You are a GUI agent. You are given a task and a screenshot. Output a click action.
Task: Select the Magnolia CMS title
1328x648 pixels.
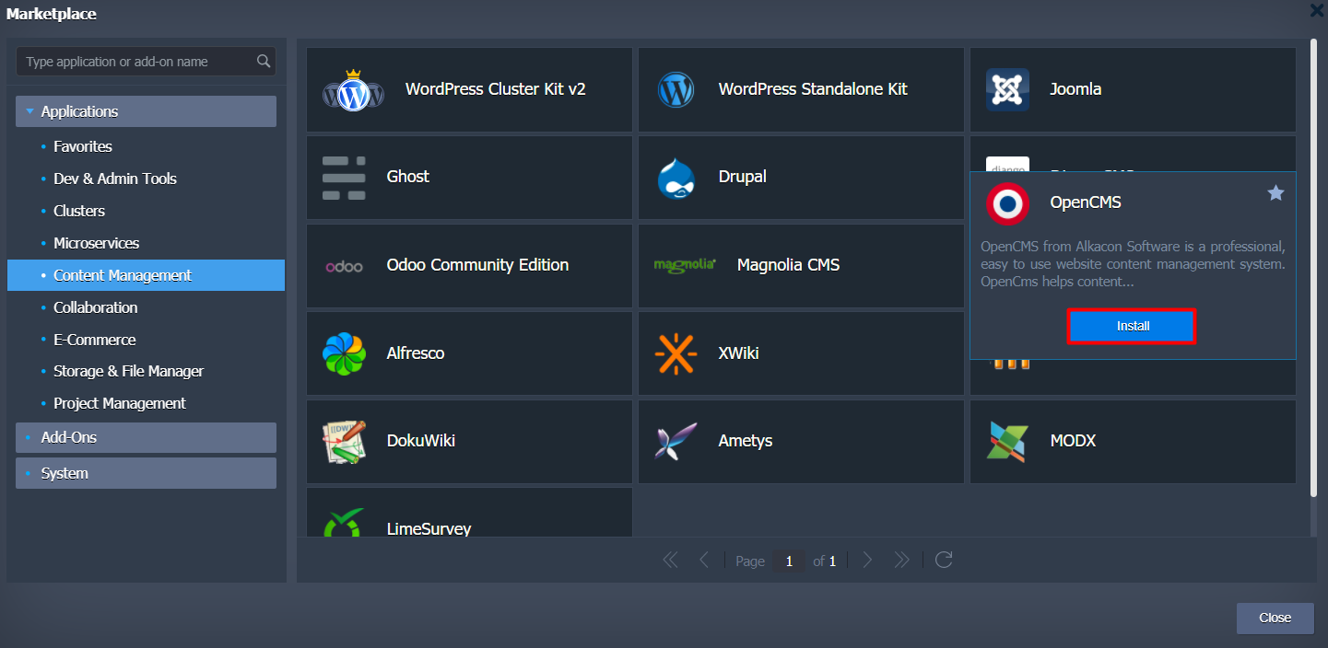[x=789, y=265]
